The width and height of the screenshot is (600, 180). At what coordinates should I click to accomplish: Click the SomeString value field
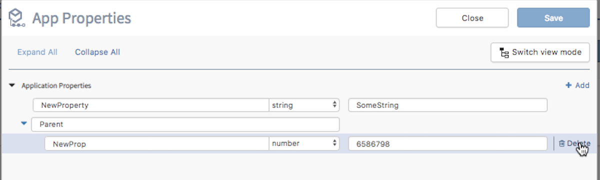click(447, 105)
